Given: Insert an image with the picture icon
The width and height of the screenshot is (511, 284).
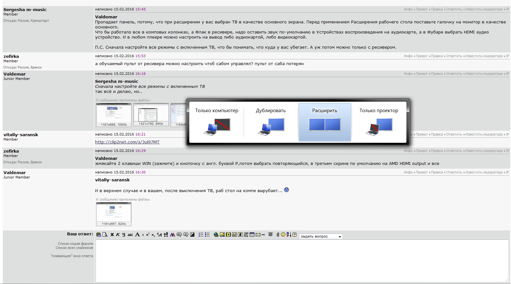Looking at the screenshot, I should point(222,234).
